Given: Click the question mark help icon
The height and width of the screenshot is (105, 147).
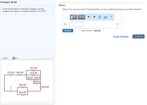Looking at the screenshot, I should [x=111, y=17].
